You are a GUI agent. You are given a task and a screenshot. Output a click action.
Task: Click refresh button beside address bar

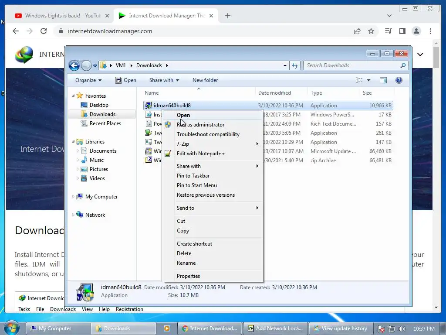295,65
